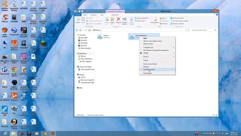Open the Abrir dropdown in the ribbon
Screen dimensions: 241x136
point(163,18)
